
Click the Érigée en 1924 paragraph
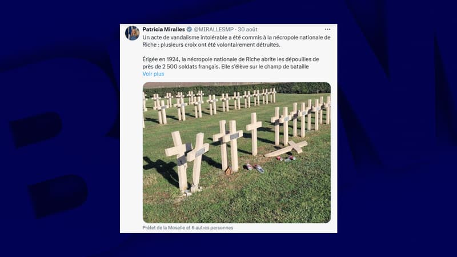231,63
